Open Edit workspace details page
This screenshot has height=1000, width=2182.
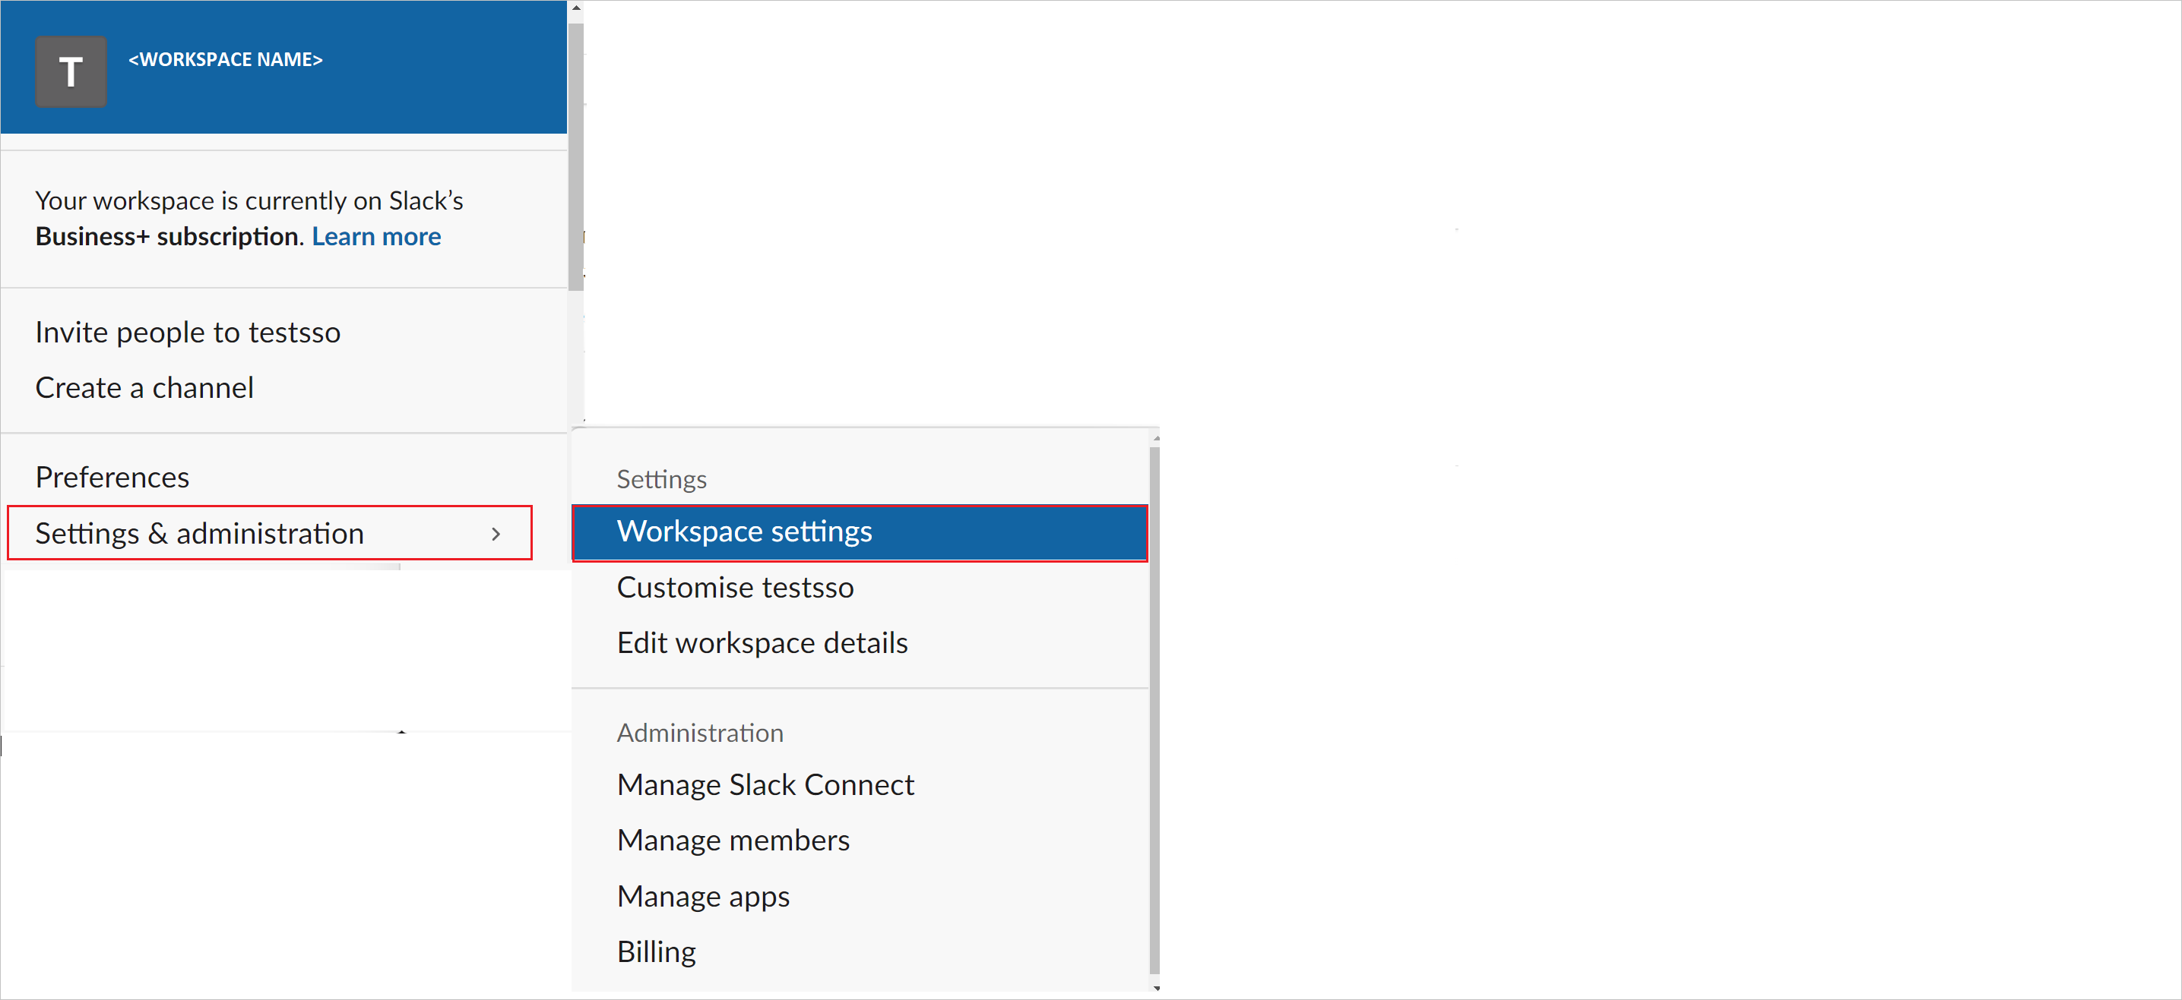762,641
